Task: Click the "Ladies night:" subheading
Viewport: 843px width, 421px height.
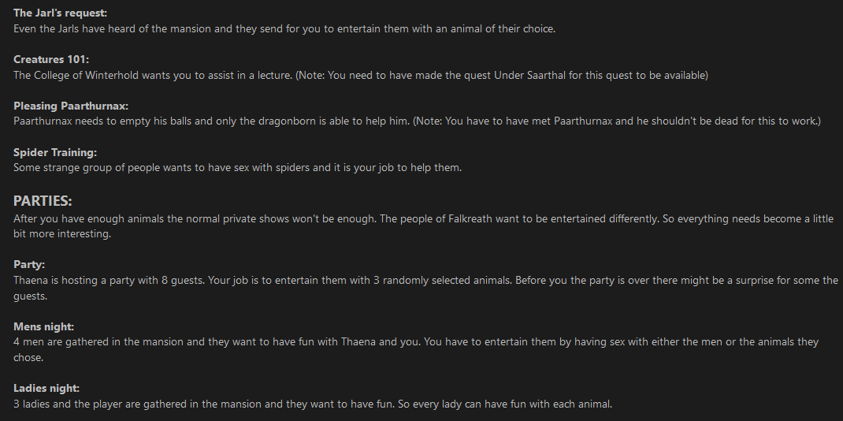Action: [46, 388]
